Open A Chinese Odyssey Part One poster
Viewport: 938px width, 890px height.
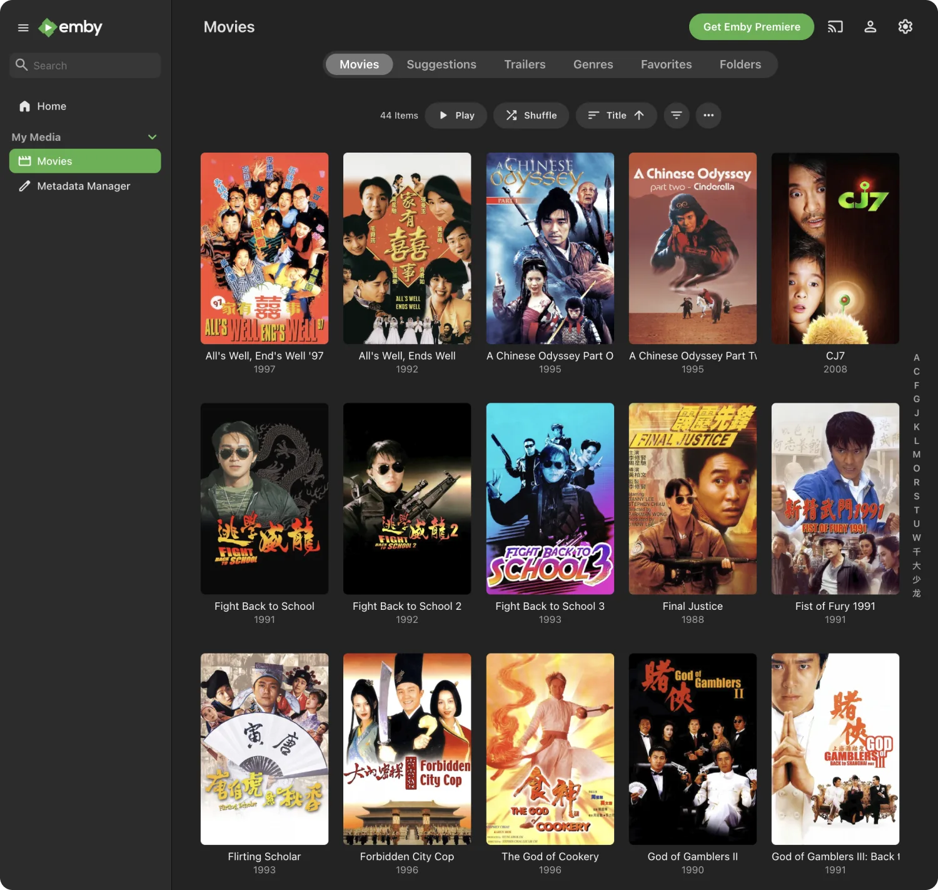click(550, 248)
